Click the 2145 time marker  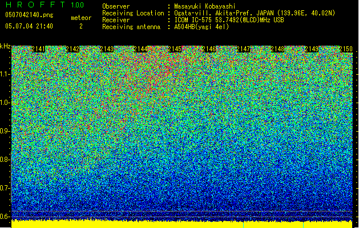click(x=175, y=49)
